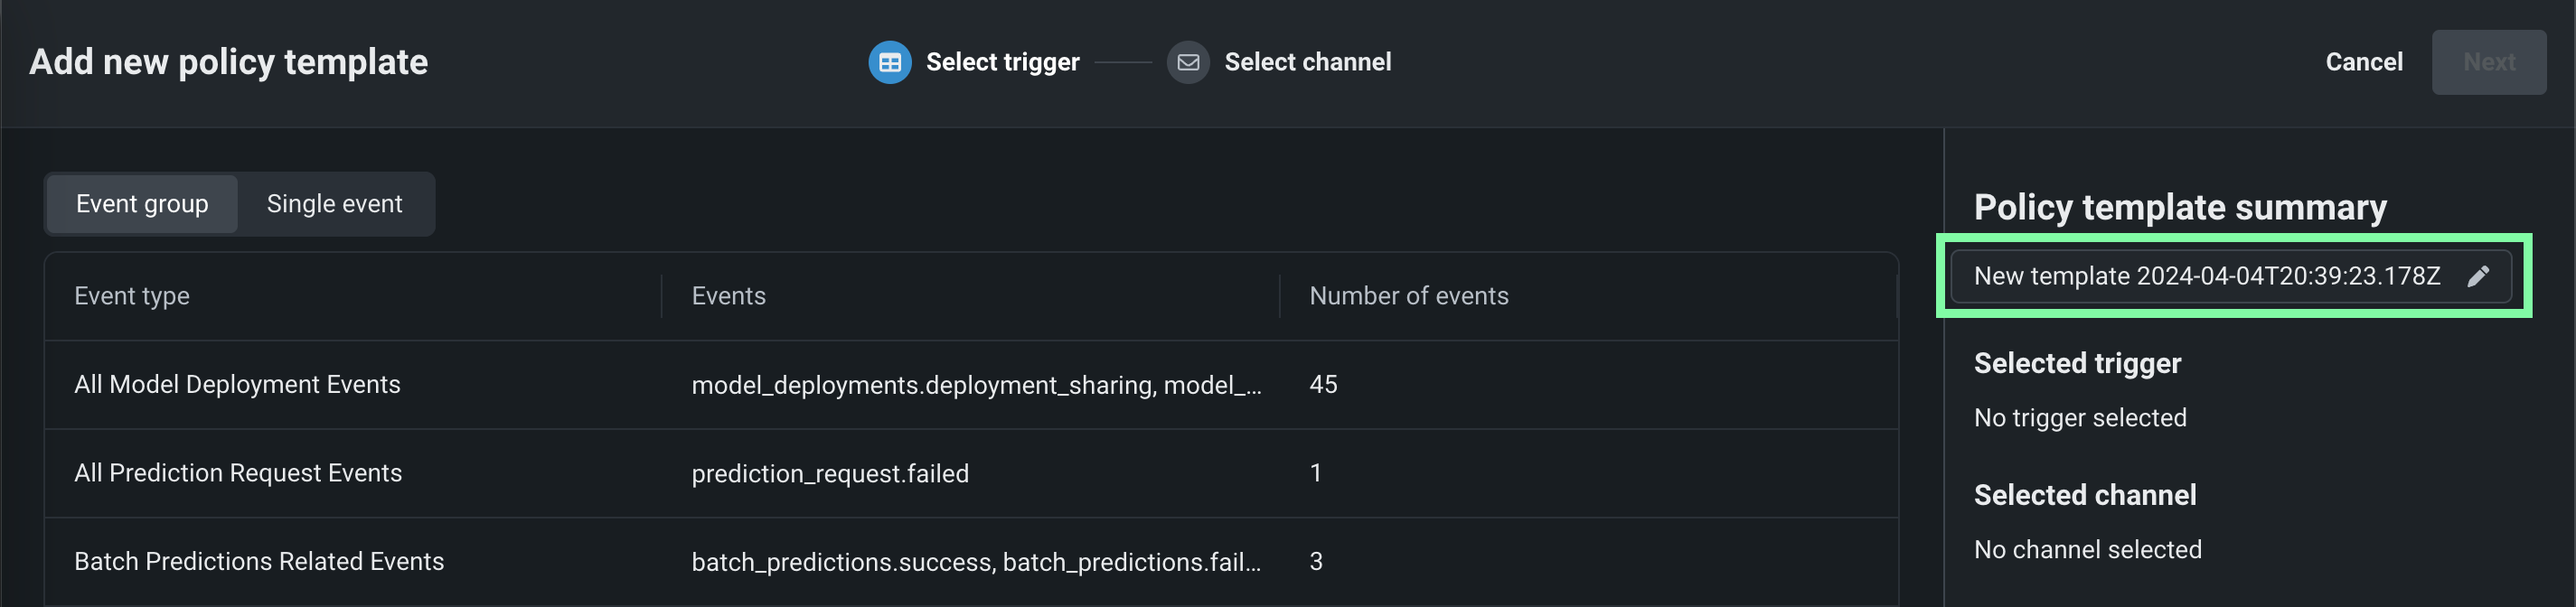Click the Select trigger step label
The image size is (2576, 607).
1002,62
